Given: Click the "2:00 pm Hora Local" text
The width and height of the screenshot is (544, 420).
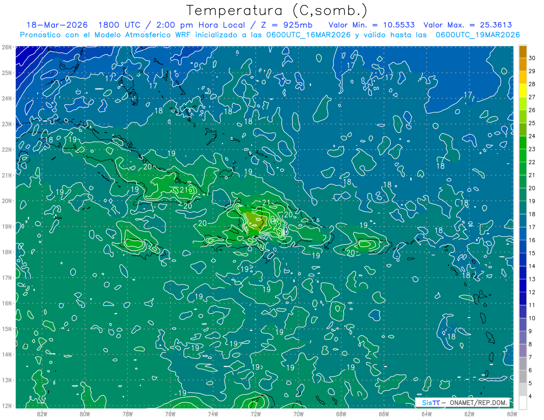Looking at the screenshot, I should (201, 25).
